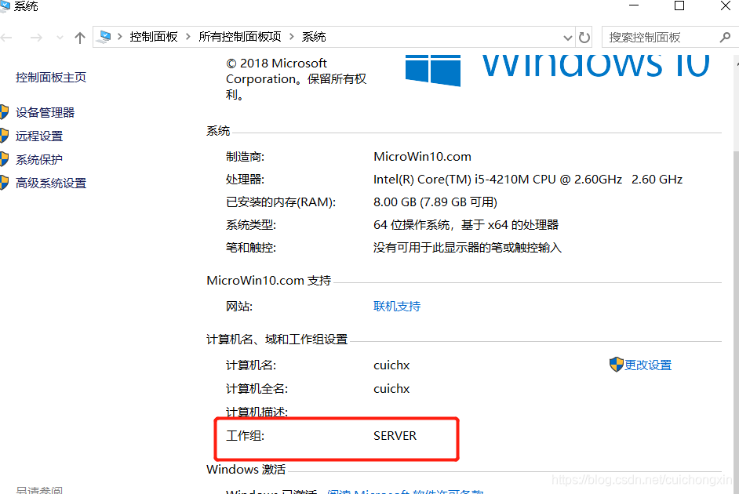Click shield icon beside 更改设置
739x494 pixels.
click(x=616, y=365)
